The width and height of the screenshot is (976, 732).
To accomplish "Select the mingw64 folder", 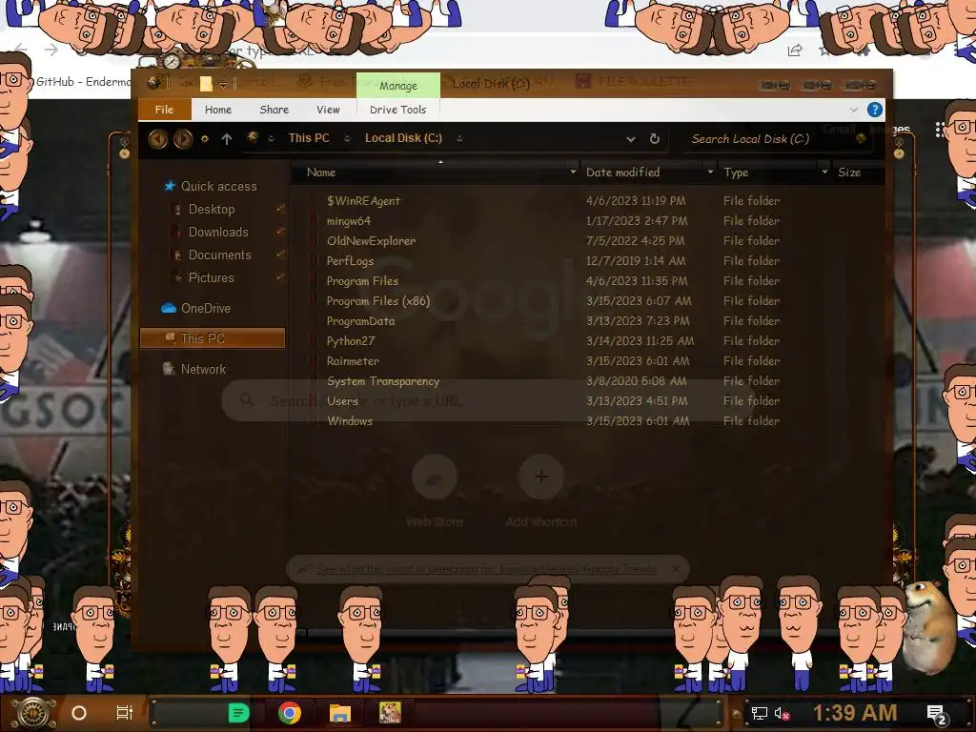I will [349, 221].
